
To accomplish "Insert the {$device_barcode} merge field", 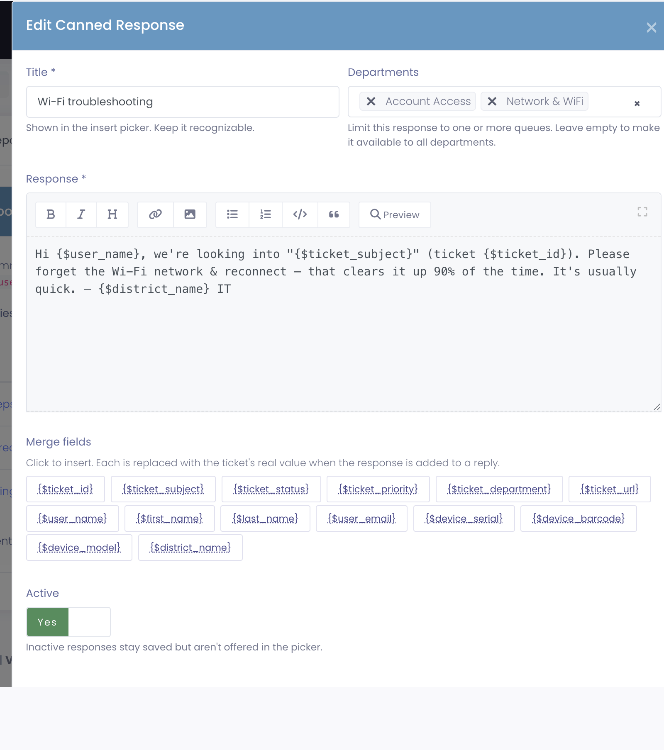I will [x=579, y=519].
